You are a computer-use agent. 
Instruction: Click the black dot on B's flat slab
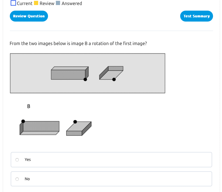pyautogui.click(x=75, y=122)
